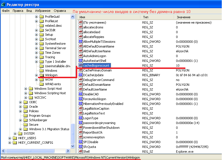Screen dimensions: 222x160
Task: Expand the Winlogon key
Action: (36, 75)
